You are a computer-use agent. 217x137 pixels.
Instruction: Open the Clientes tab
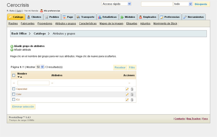[x=34, y=17]
